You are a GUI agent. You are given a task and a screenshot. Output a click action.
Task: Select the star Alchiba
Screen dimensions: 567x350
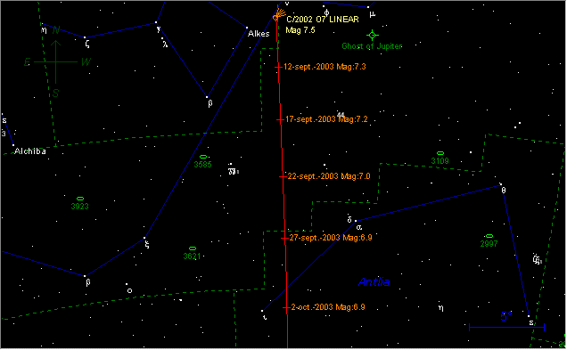13,145
